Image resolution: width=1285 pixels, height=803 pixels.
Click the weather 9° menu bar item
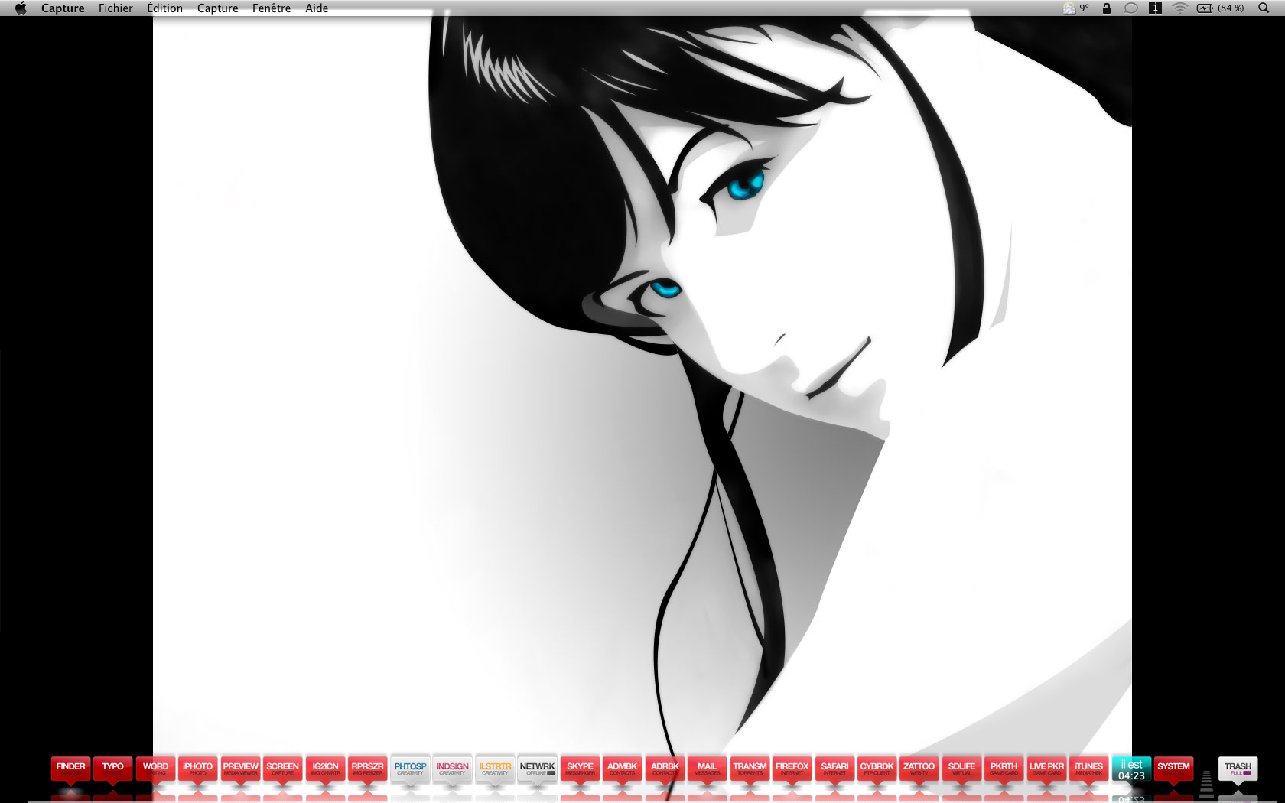tap(1075, 8)
